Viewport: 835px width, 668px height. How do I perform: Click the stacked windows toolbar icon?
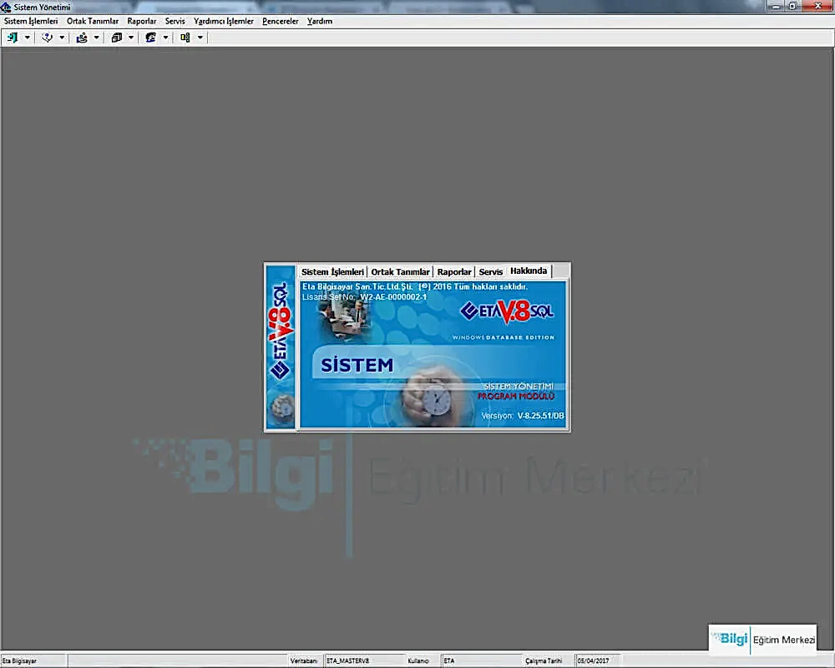coord(117,38)
